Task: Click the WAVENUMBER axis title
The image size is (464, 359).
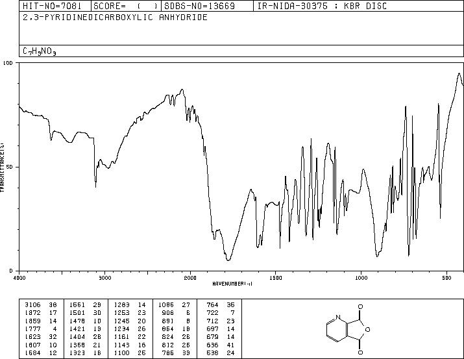Action: [232, 284]
